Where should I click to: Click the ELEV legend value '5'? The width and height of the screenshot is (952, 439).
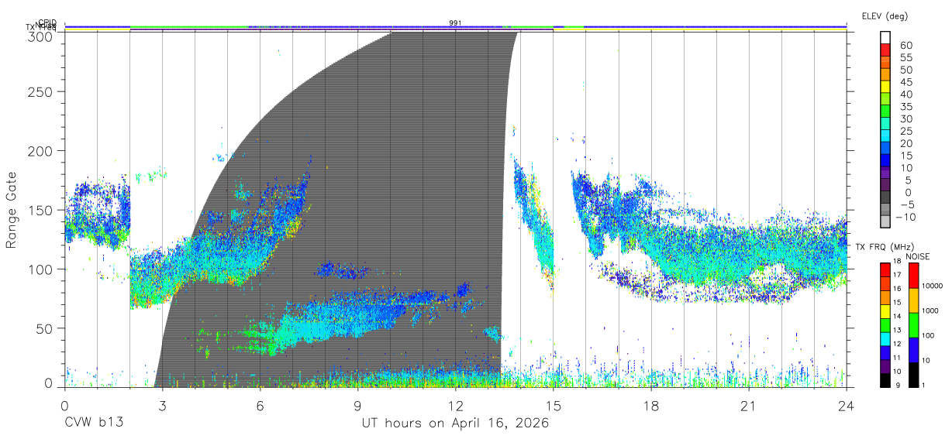tap(909, 180)
